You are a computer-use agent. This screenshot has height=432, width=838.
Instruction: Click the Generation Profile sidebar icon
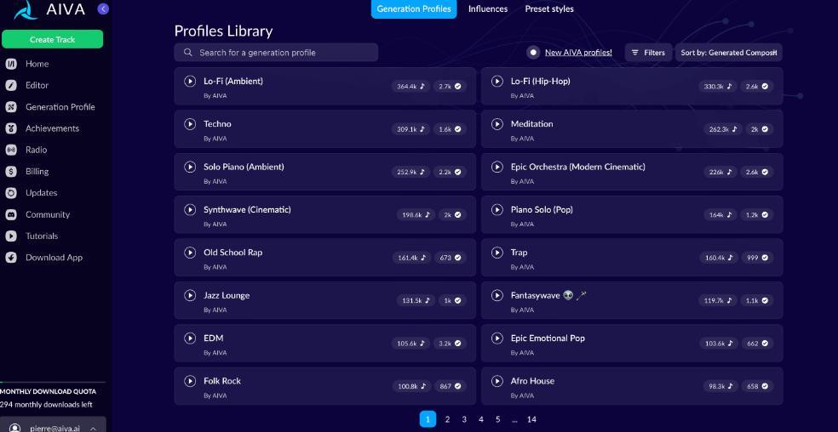pyautogui.click(x=11, y=107)
